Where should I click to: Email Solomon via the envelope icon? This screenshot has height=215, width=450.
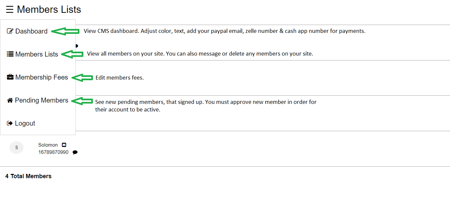64,145
